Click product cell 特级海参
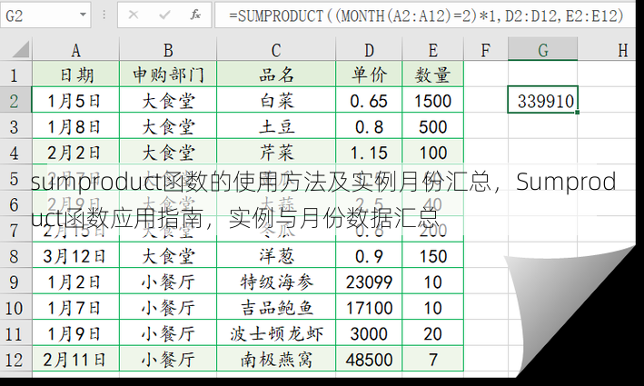 (276, 282)
